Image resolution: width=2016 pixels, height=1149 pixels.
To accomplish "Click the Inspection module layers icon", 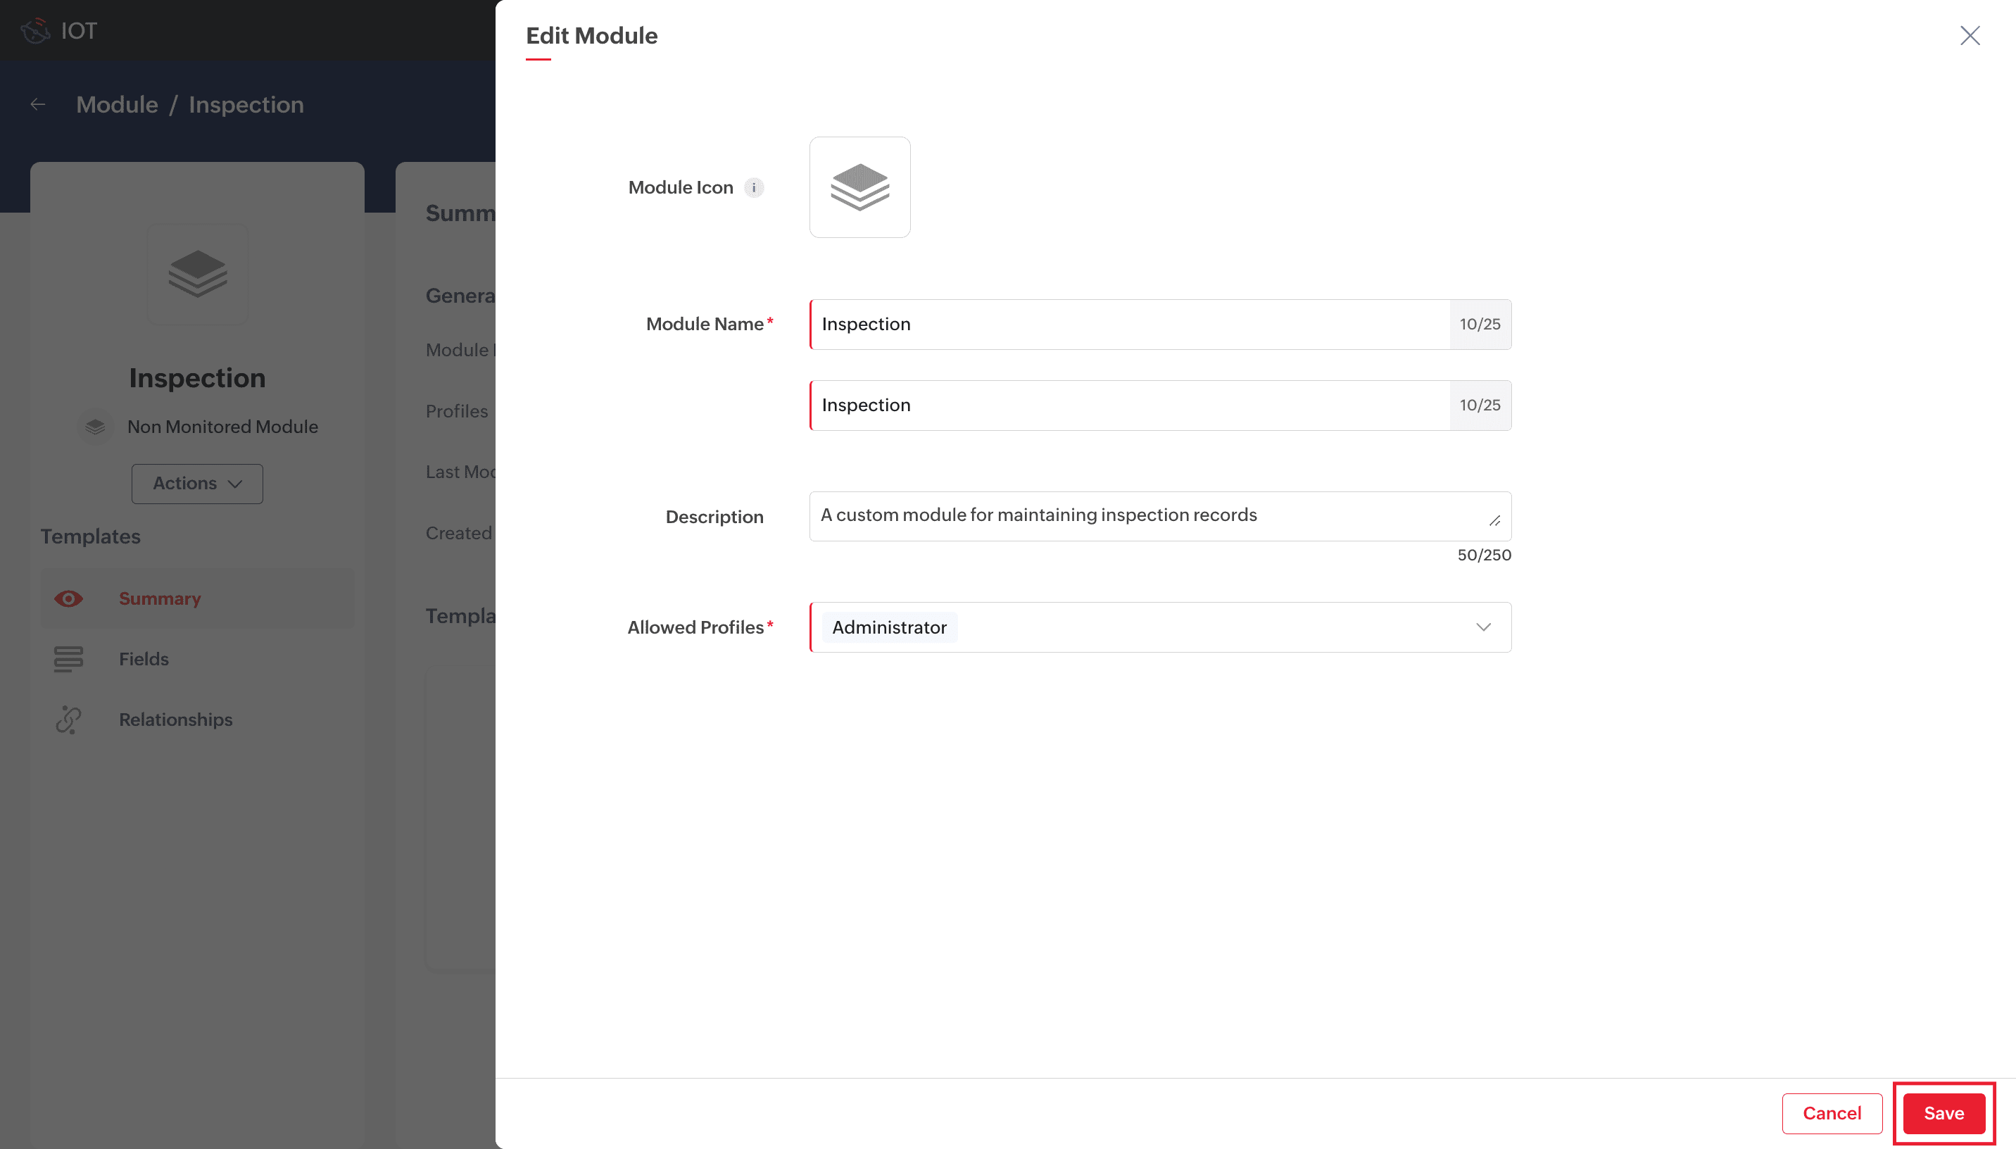I will pyautogui.click(x=197, y=274).
